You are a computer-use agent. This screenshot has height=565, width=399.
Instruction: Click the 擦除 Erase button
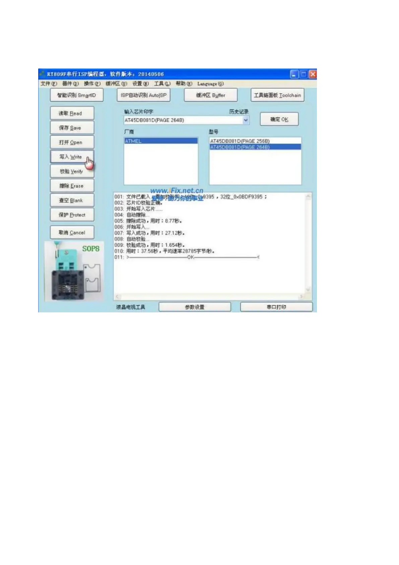pos(72,186)
